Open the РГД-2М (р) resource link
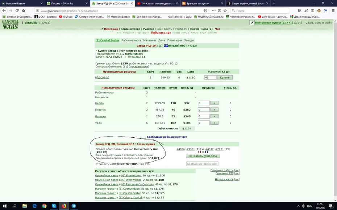Screen dimensions: 337x210 (x=102, y=77)
